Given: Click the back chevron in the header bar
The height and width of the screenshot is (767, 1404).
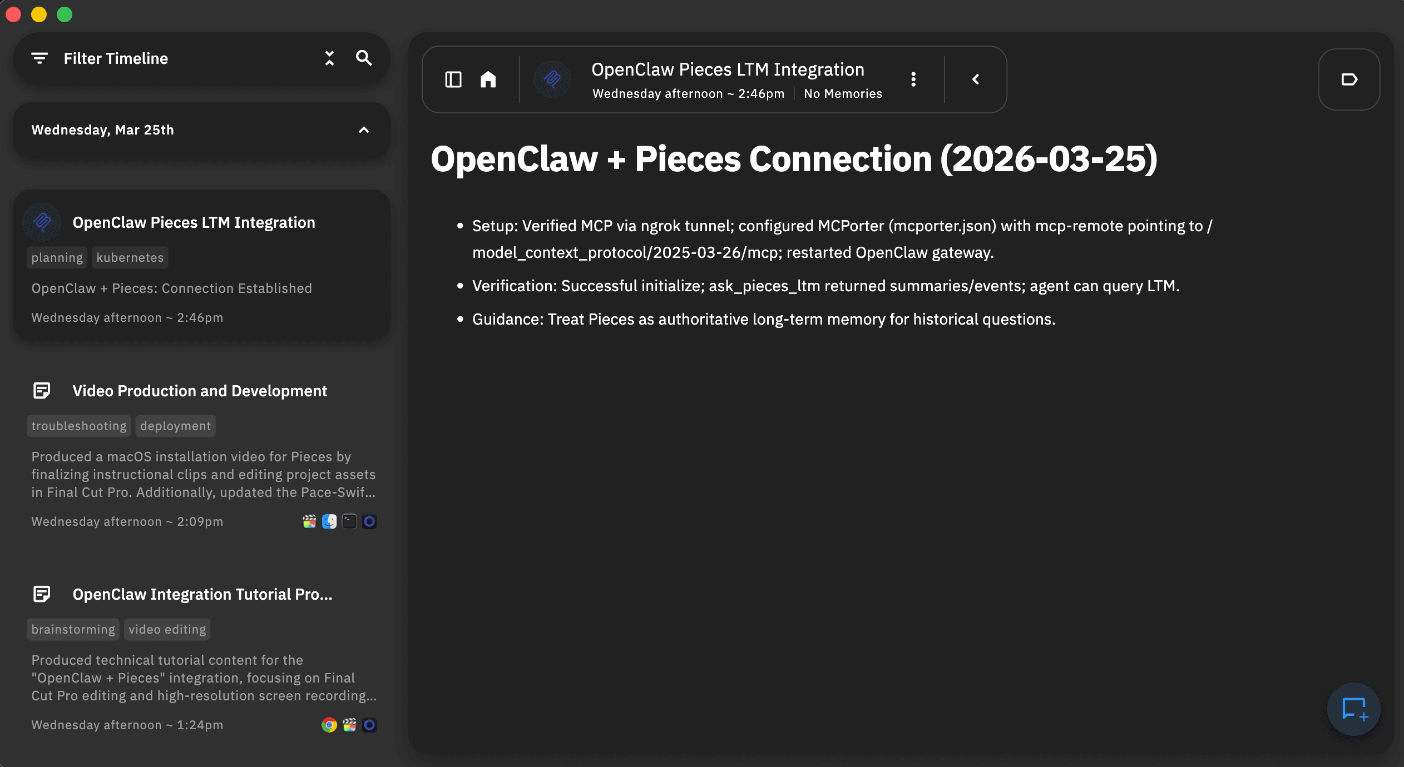Looking at the screenshot, I should pos(976,79).
